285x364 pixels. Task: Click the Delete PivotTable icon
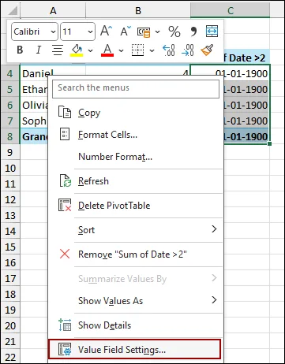point(65,205)
